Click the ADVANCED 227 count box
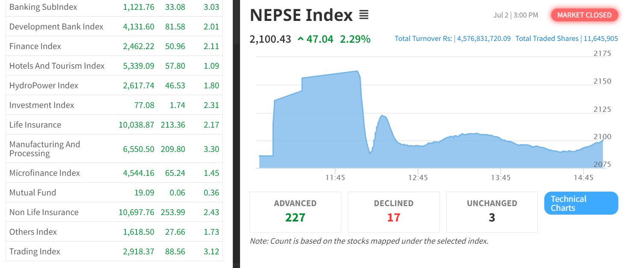The height and width of the screenshot is (268, 626). (295, 212)
